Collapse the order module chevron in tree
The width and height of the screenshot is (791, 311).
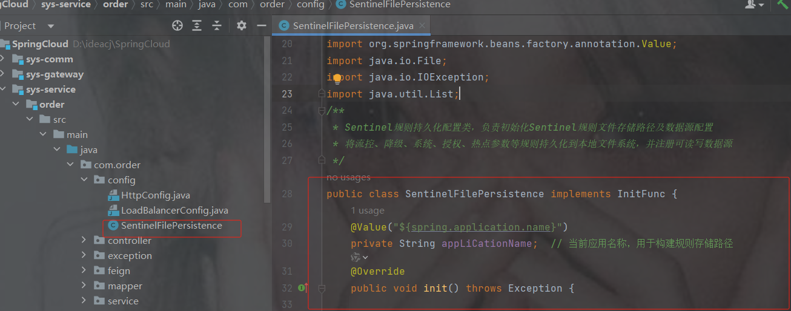(x=16, y=105)
